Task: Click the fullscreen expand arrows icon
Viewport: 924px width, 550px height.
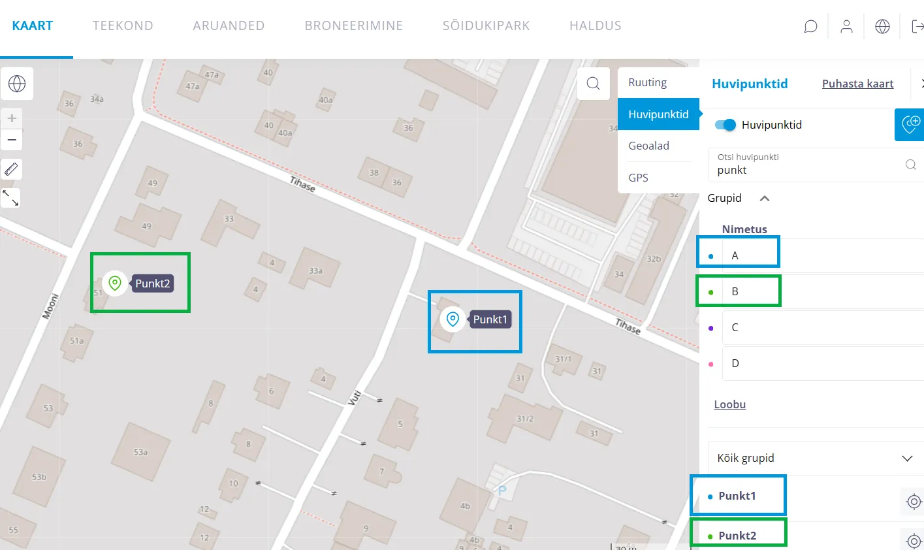Action: (11, 198)
